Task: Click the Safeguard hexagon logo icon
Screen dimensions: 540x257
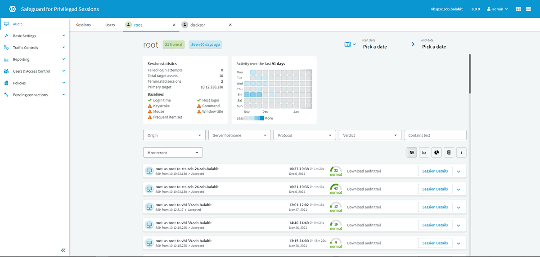Action: 13,9
